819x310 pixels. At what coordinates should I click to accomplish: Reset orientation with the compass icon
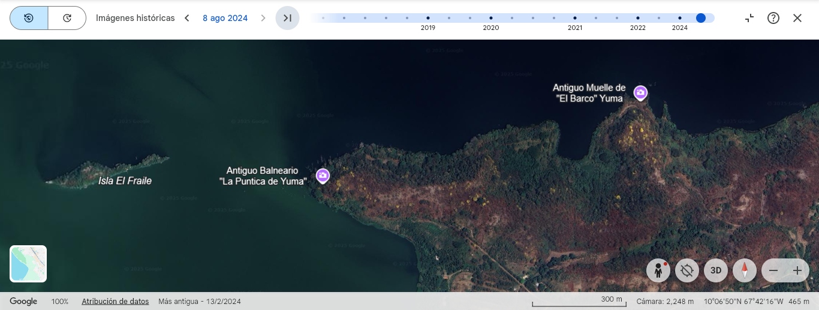coord(745,270)
